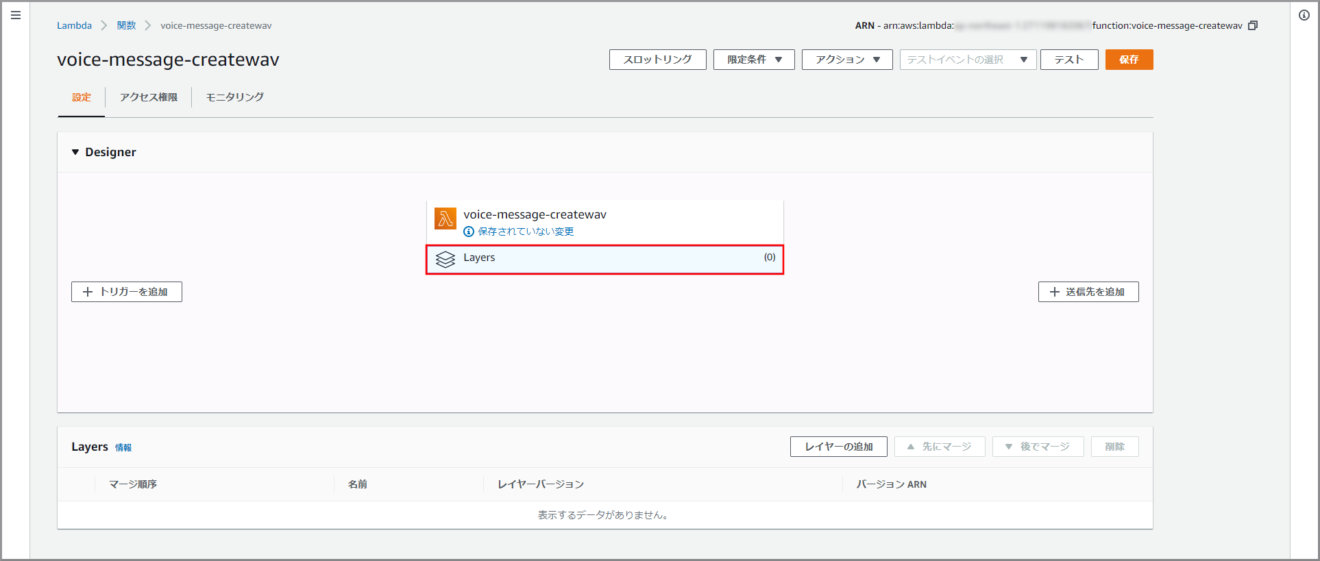Click the Designer section title
Screen dimensions: 1320x561
[110, 152]
